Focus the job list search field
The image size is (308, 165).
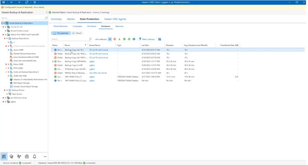point(69,39)
